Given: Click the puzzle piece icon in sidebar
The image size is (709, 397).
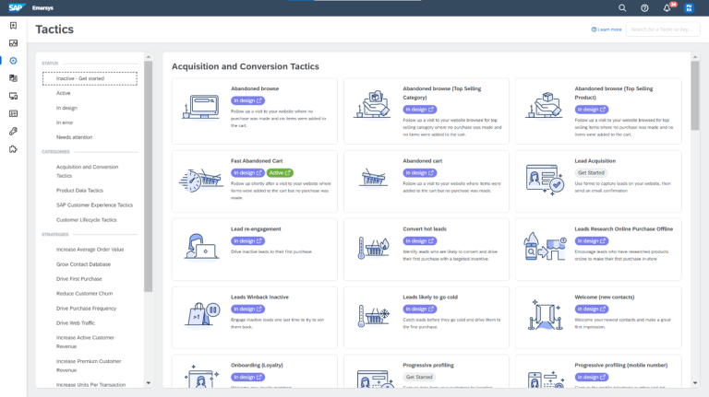Looking at the screenshot, I should 13,148.
